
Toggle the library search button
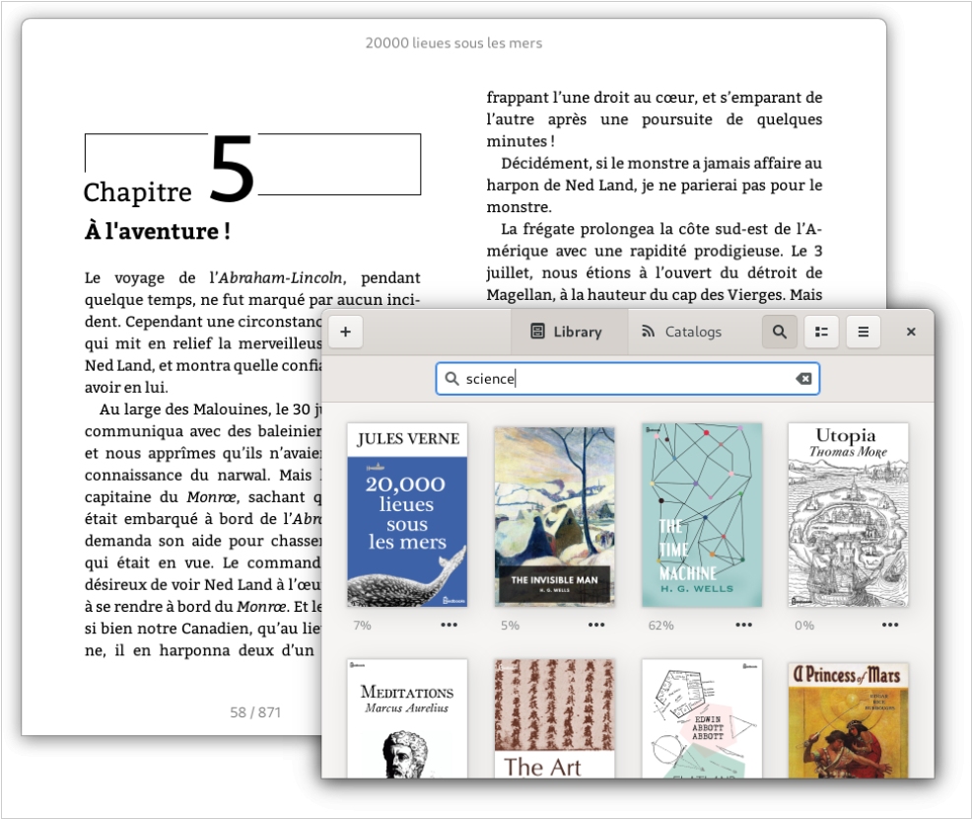pos(780,332)
